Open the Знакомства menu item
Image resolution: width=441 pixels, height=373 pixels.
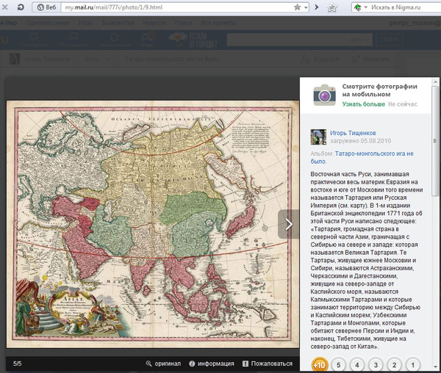point(118,23)
